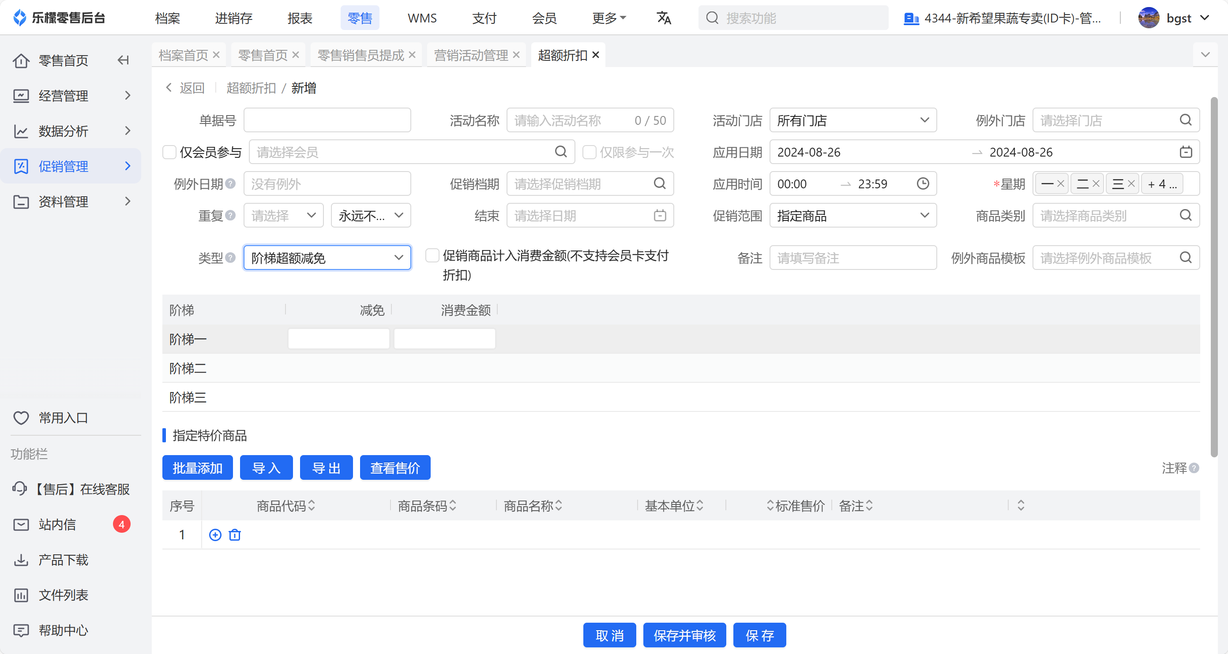Enable 促销商品计入消费金额 checkbox
The height and width of the screenshot is (654, 1228).
(x=432, y=255)
